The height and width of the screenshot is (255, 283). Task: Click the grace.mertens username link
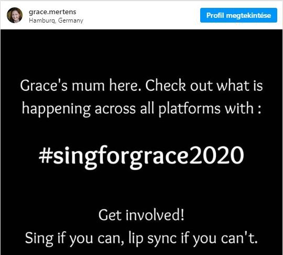click(x=52, y=12)
